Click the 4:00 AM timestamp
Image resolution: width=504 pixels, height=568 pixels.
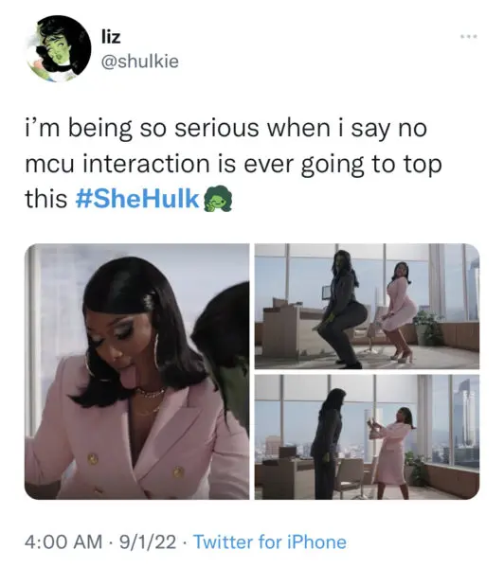[63, 542]
